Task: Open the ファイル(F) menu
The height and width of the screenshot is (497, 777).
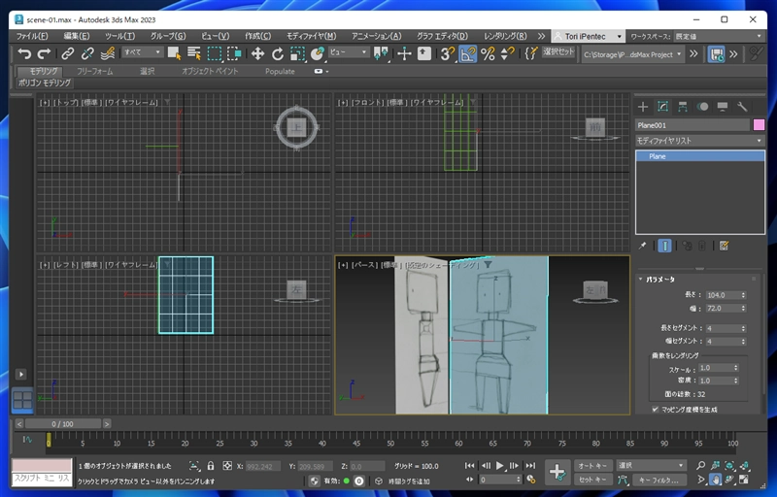Action: click(32, 36)
